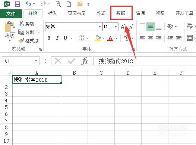The image size is (196, 145).
Task: Decrease font size with small A
Action: (x=132, y=27)
